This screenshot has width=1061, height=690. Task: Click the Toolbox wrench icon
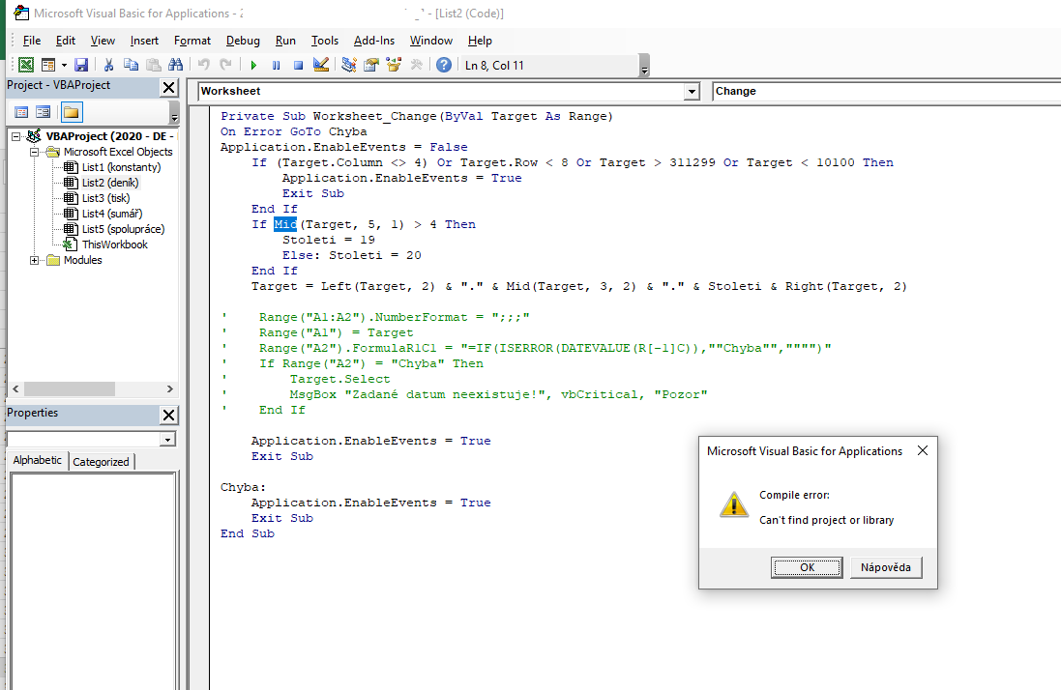[x=416, y=65]
